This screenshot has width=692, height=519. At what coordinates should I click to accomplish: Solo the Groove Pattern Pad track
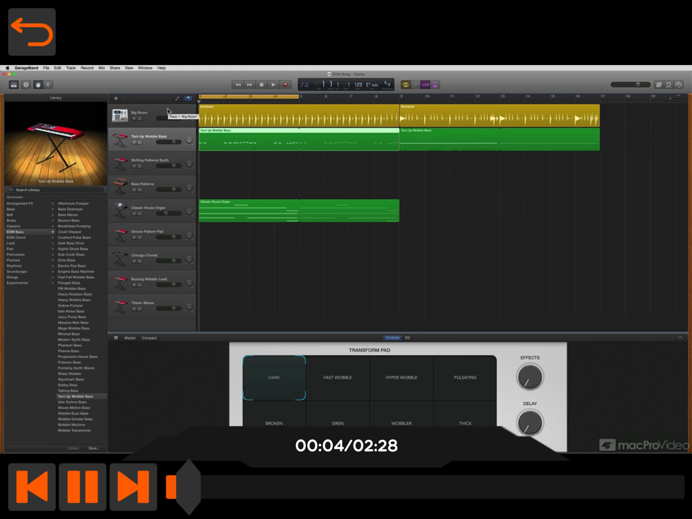point(140,237)
